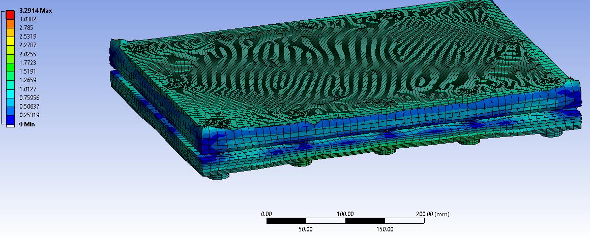The width and height of the screenshot is (590, 238).
Task: Select the '3.2914 Max' legend label
Action: point(36,11)
